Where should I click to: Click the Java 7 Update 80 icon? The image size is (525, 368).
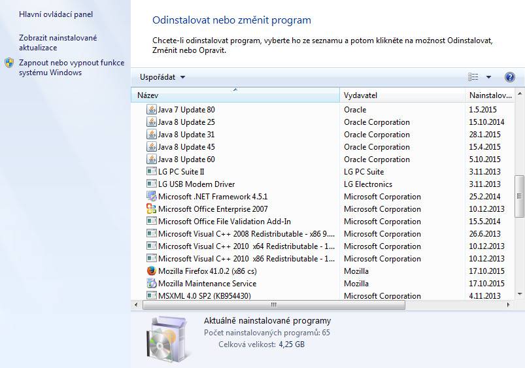(x=152, y=110)
